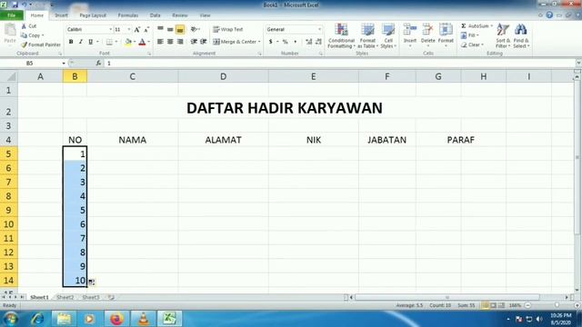582x327 pixels.
Task: Open the font size dropdown
Action: coord(129,29)
